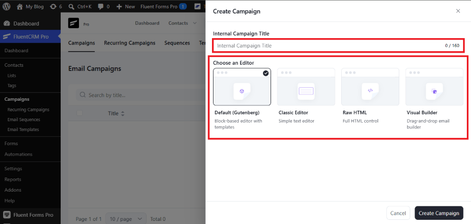Viewport: 471px width, 224px height.
Task: Click the Visual Builder label text
Action: (422, 113)
